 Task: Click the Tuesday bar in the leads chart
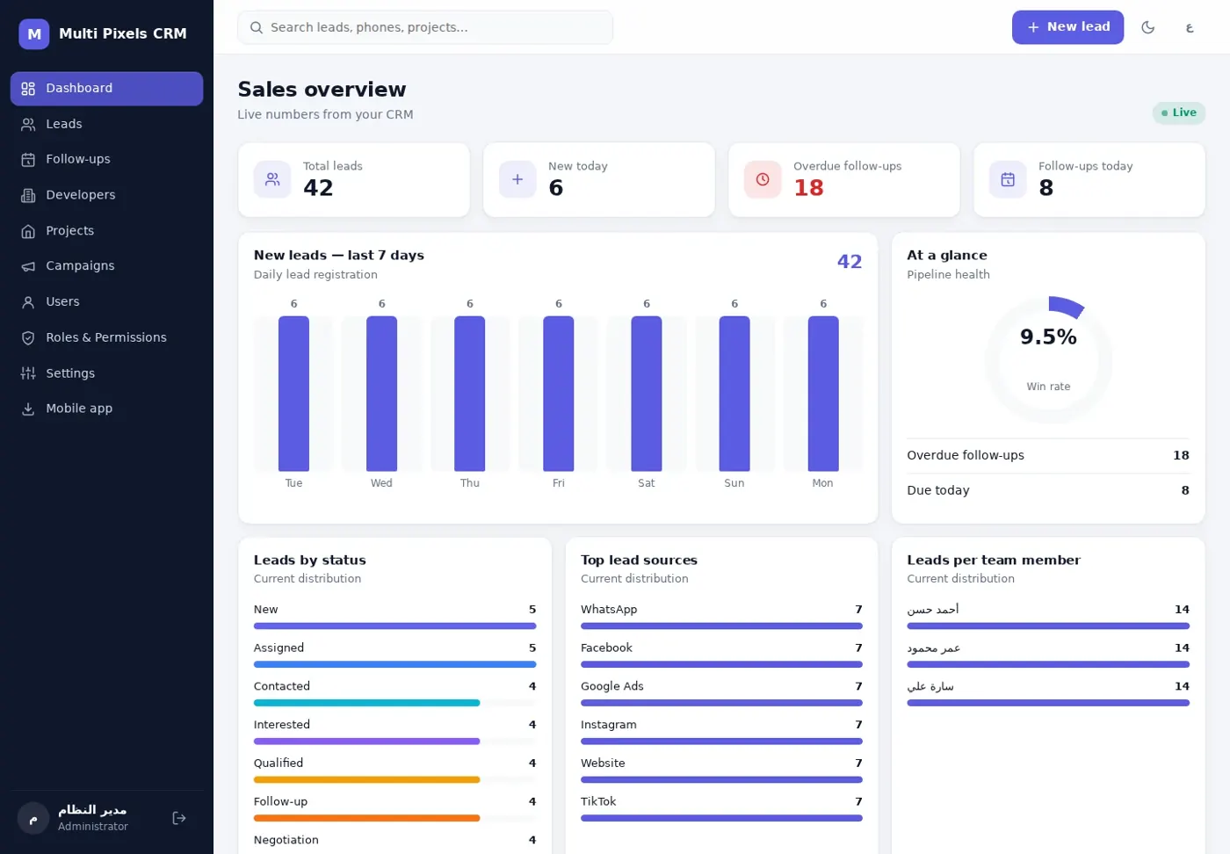point(293,394)
